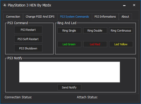Click the PS3 Shutdown button
Screen dimensions: 141x104
28,48
